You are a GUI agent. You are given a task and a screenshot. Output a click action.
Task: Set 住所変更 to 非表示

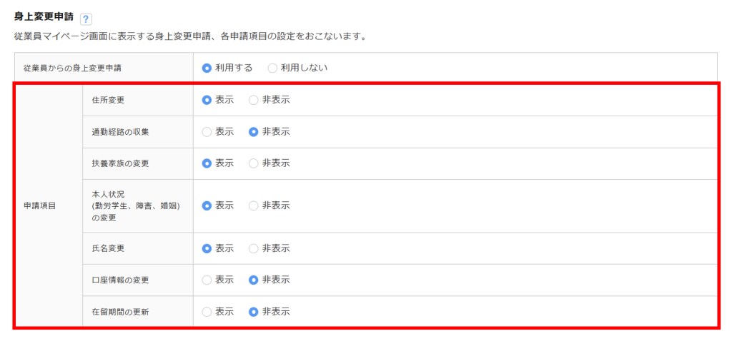coord(253,100)
